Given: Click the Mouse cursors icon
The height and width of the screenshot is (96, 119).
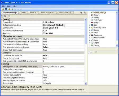Looking at the screenshot, I should pos(92,38).
